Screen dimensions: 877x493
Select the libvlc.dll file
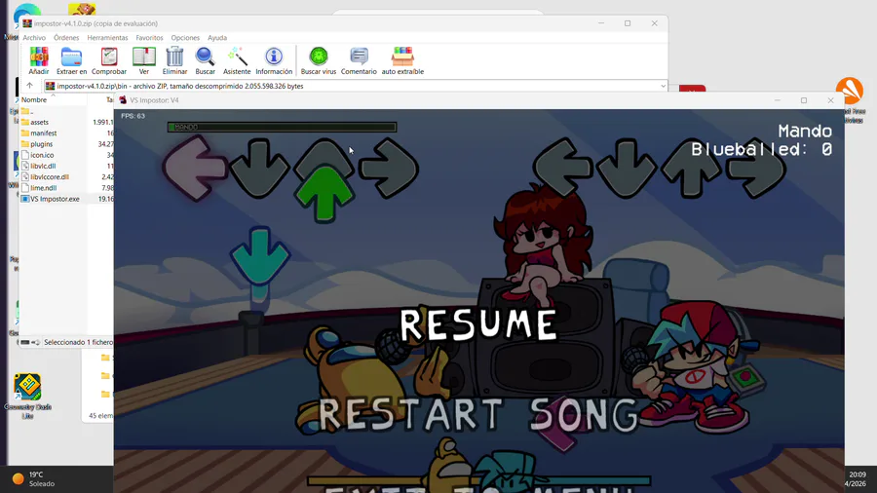[43, 166]
